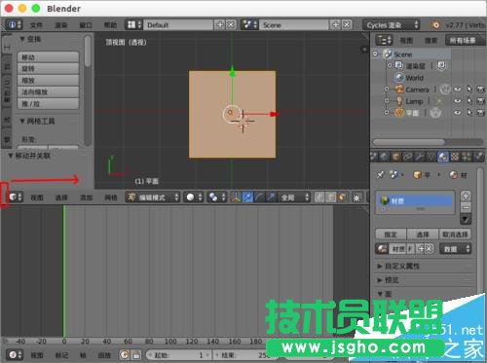Add a material slot with plus button

click(466, 196)
